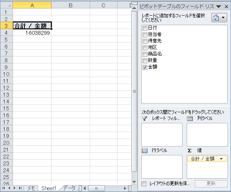Go to the first sheet tab arrow

tap(3, 188)
